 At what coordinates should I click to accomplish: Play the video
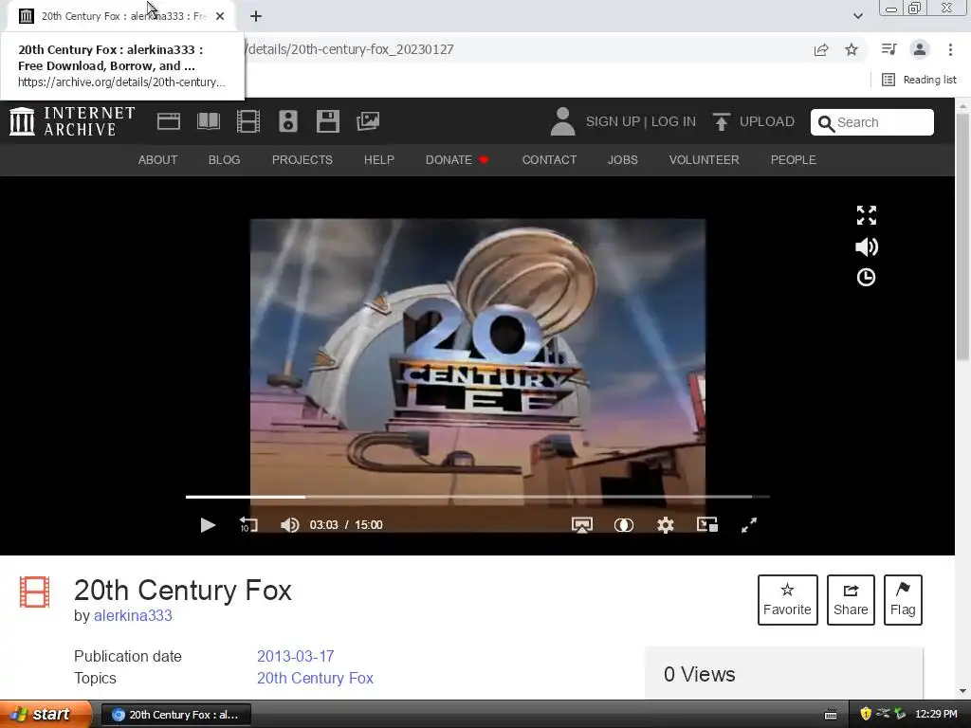pos(208,525)
